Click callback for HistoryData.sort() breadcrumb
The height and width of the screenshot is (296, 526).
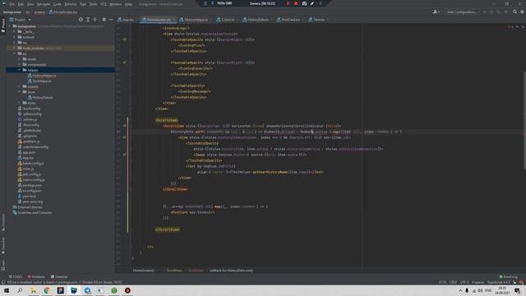click(231, 271)
